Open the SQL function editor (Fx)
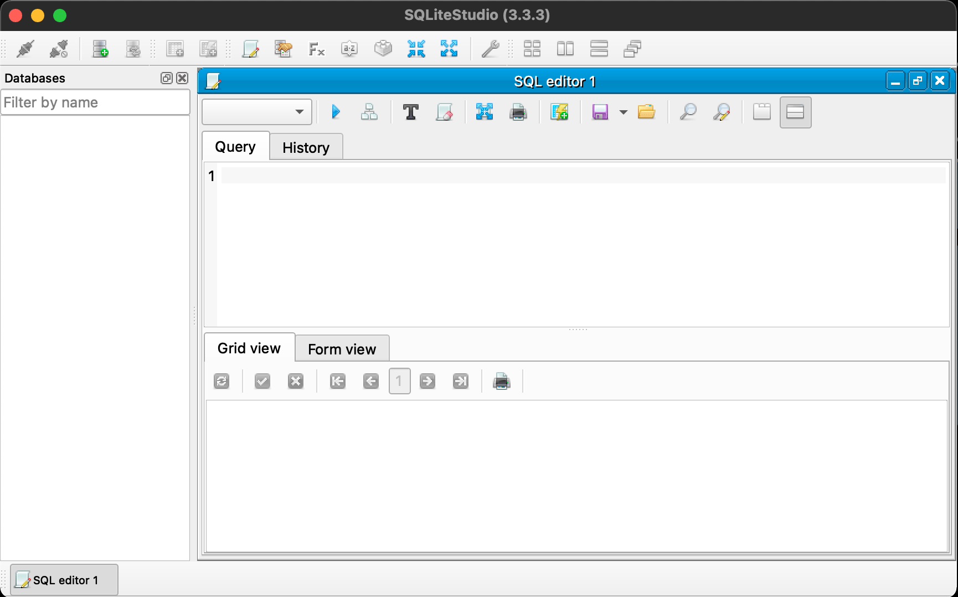Image resolution: width=958 pixels, height=597 pixels. [317, 49]
